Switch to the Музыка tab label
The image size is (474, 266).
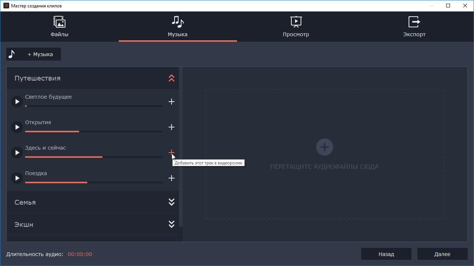click(x=177, y=34)
